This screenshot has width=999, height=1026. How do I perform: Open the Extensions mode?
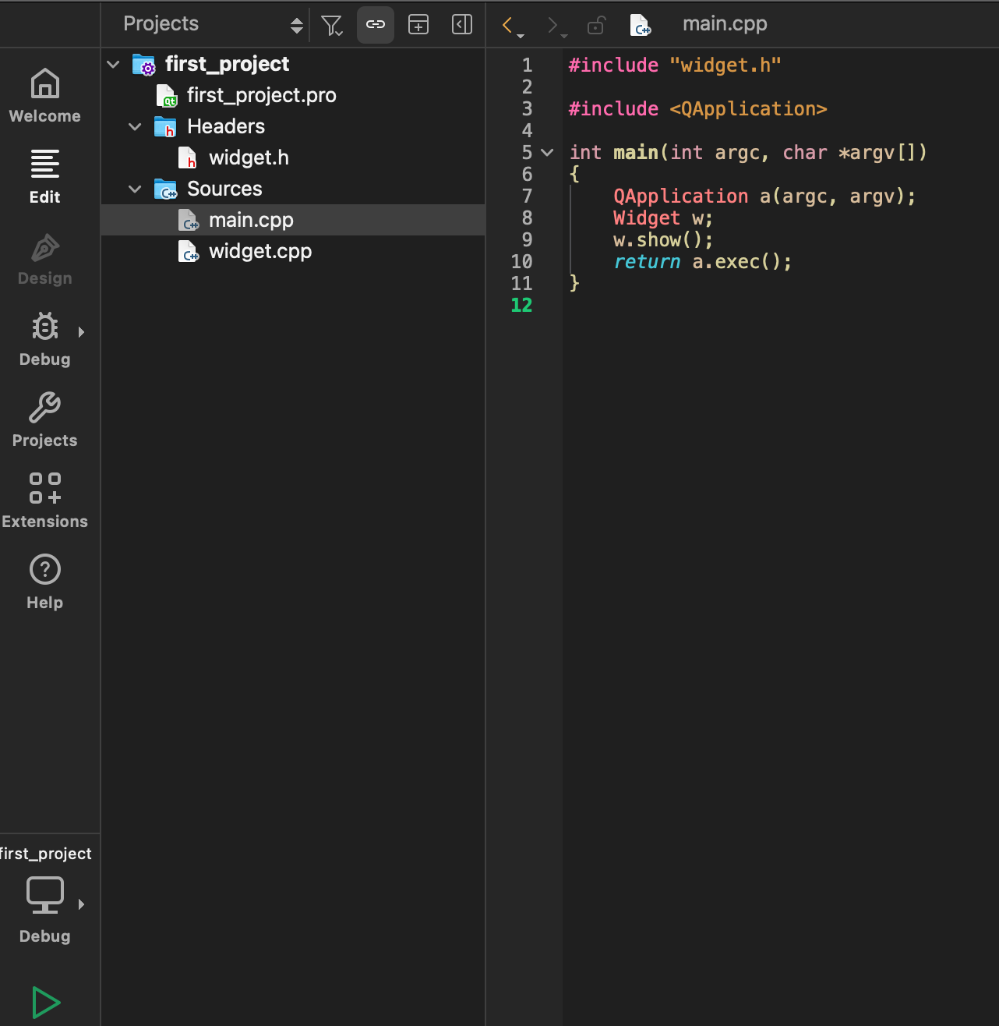(45, 501)
